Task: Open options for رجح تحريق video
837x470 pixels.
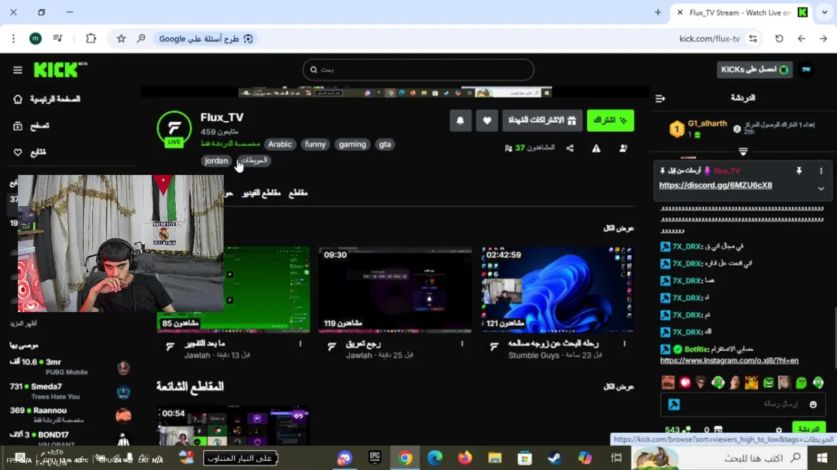Action: pos(462,343)
